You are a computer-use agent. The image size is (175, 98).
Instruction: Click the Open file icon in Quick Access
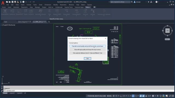click(10, 2)
